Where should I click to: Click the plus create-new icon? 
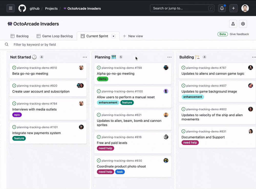pyautogui.click(x=233, y=8)
